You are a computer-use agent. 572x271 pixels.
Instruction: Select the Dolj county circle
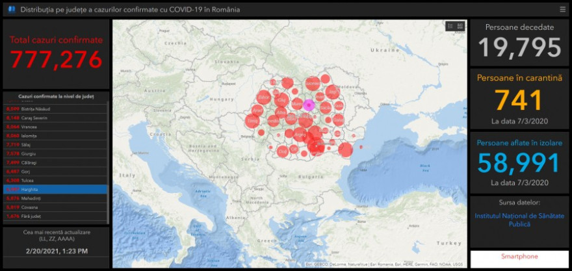click(283, 150)
